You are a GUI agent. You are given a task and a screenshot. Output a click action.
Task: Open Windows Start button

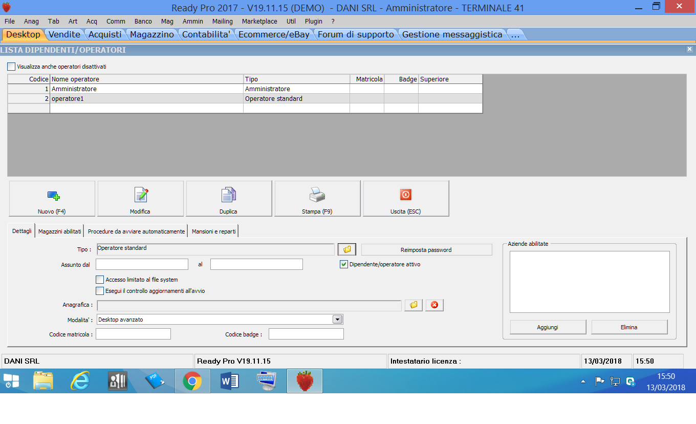11,380
